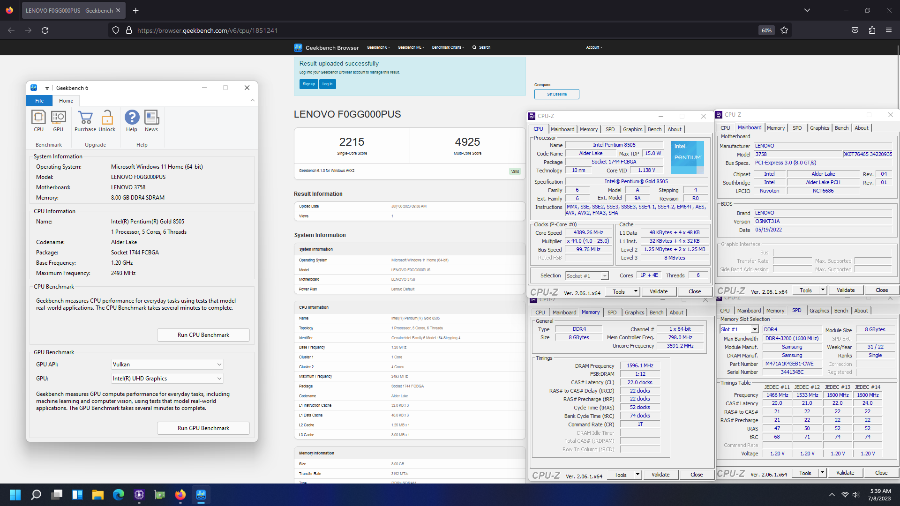Viewport: 900px width, 506px height.
Task: Click Intel Pentium Gold 8505 name link
Action: pyautogui.click(x=415, y=318)
